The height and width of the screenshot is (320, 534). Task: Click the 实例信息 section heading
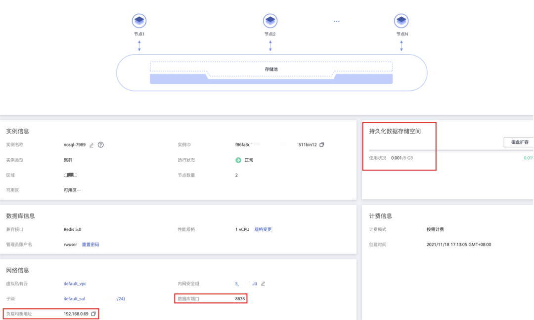point(17,131)
